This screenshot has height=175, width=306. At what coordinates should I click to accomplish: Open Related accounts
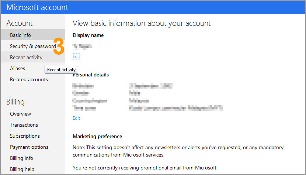[29, 80]
